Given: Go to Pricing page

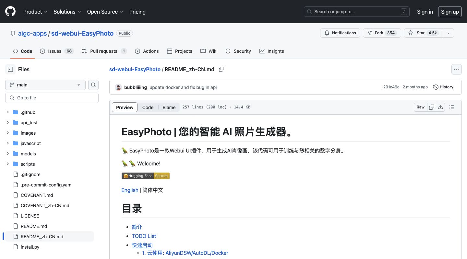Looking at the screenshot, I should click(138, 12).
